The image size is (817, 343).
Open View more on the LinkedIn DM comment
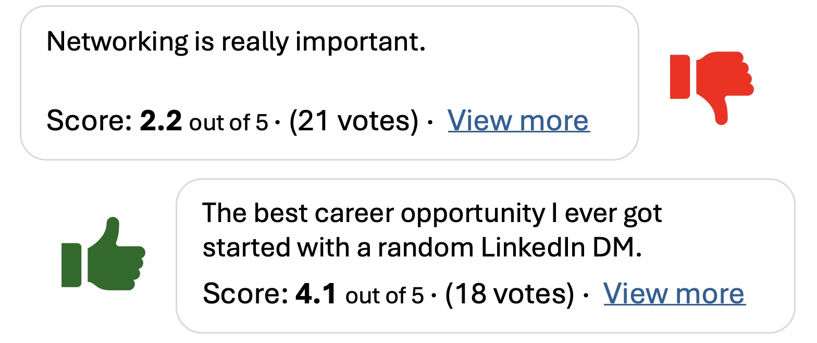tap(674, 293)
